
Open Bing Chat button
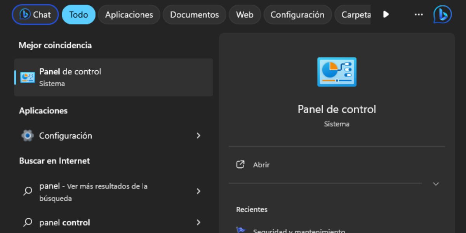coord(35,15)
